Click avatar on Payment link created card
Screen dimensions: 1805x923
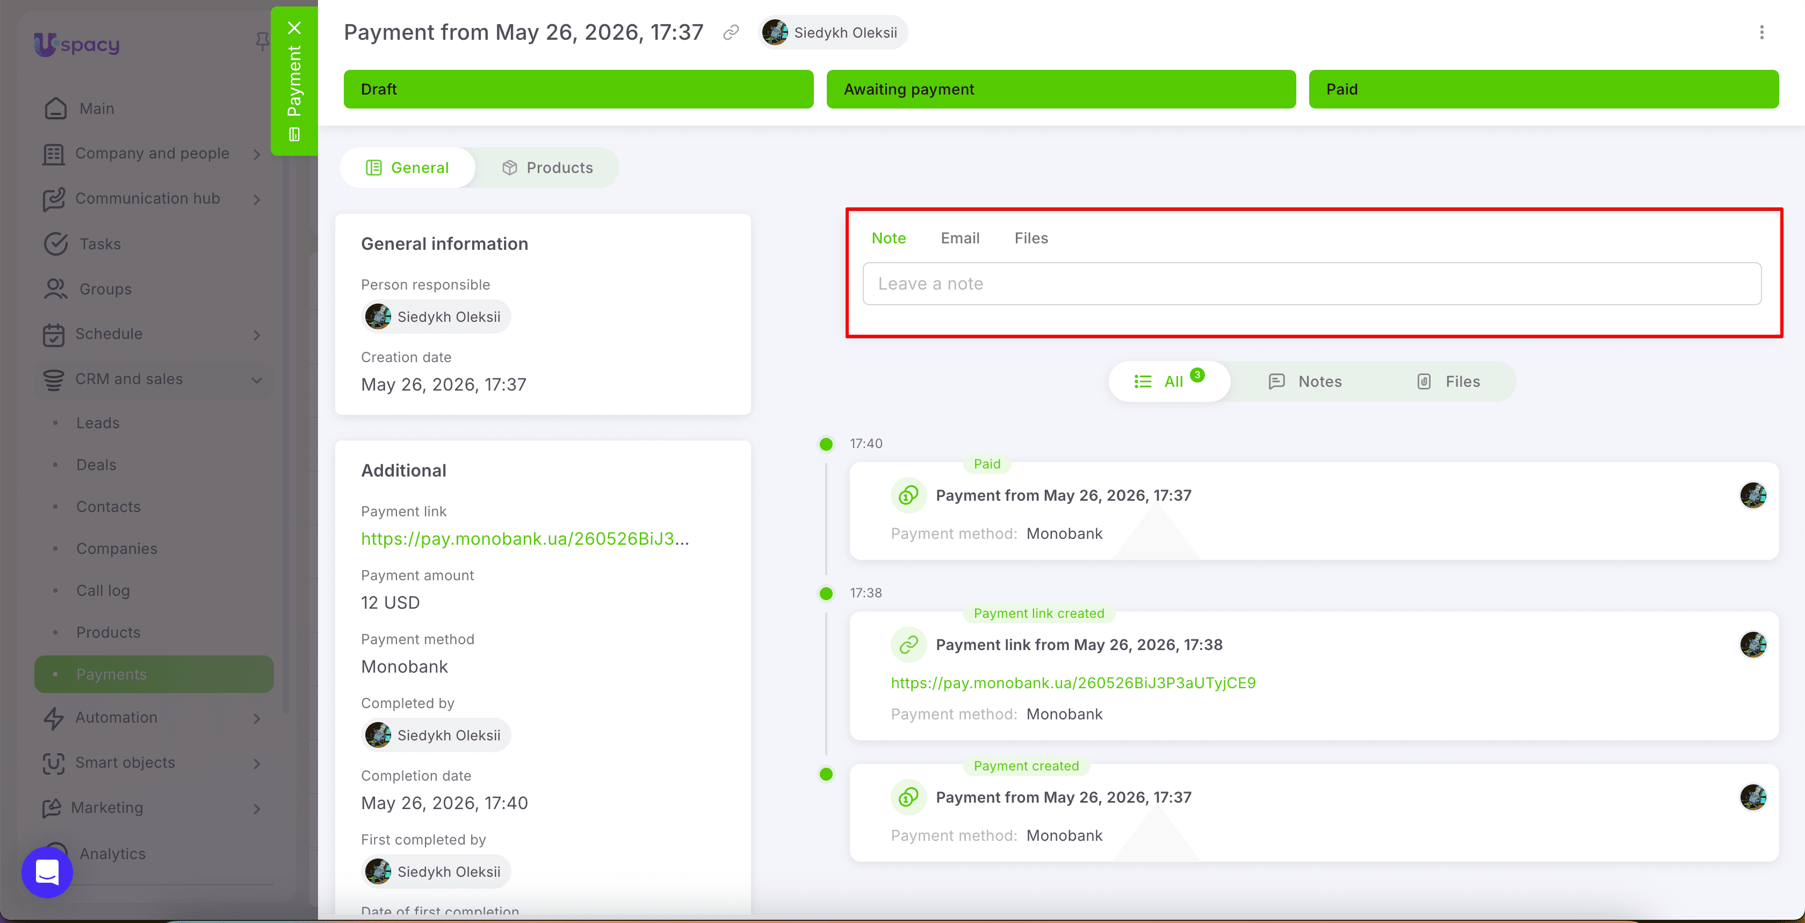pyautogui.click(x=1753, y=645)
